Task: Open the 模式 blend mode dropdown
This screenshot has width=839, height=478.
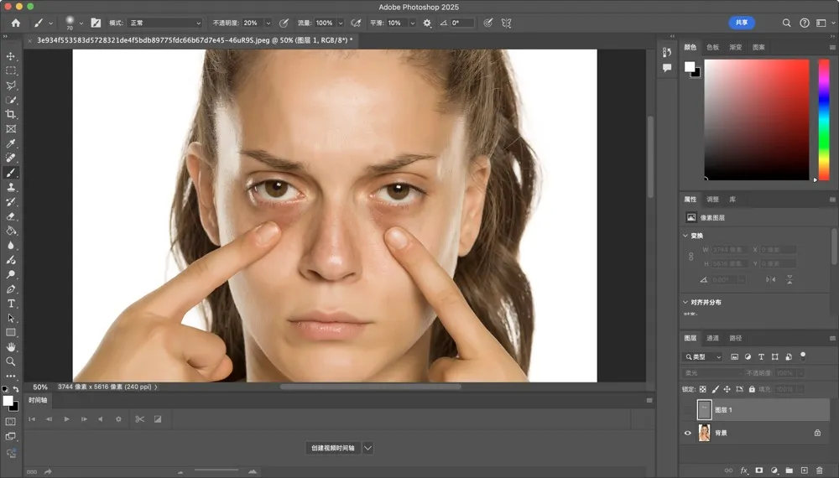Action: (164, 23)
